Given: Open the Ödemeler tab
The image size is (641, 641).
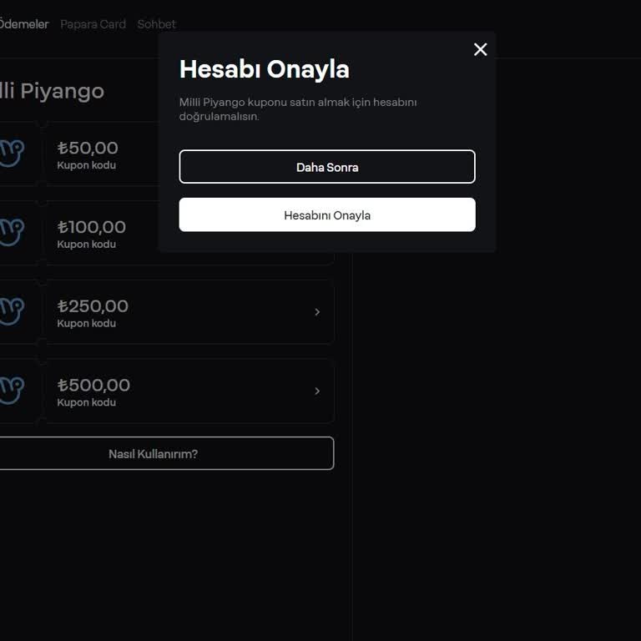Looking at the screenshot, I should click(23, 24).
